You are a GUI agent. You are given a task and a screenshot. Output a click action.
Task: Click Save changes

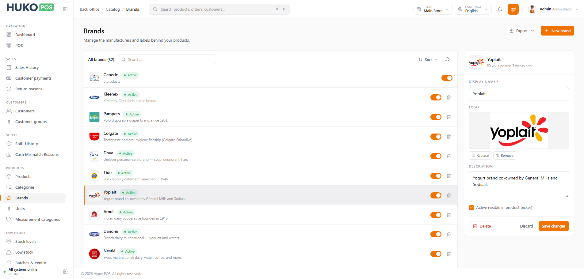[x=554, y=226]
